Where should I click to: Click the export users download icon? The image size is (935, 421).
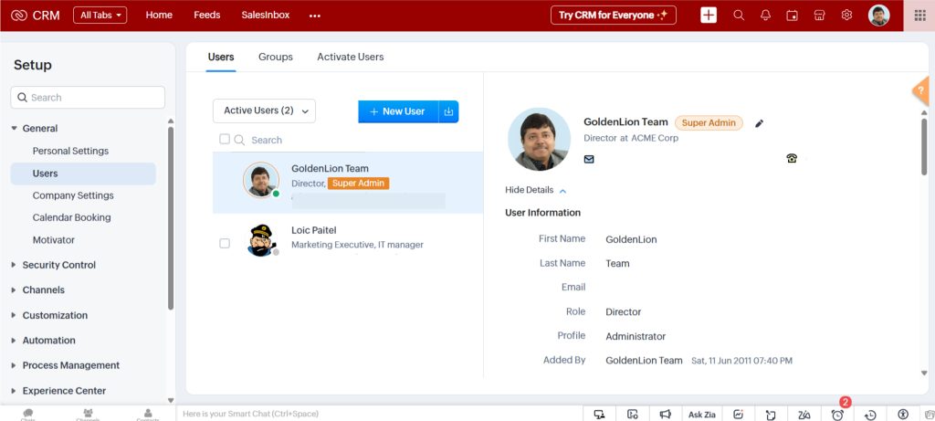pyautogui.click(x=448, y=111)
